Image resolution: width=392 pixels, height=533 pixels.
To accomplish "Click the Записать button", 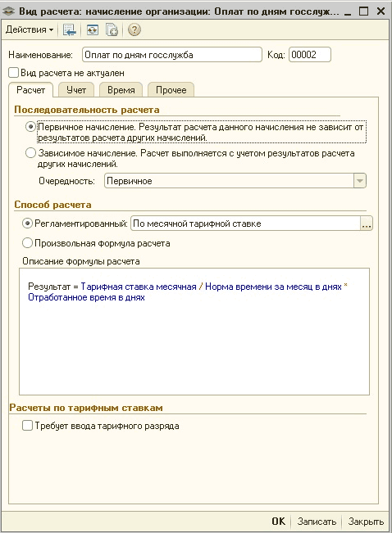I will [x=317, y=521].
